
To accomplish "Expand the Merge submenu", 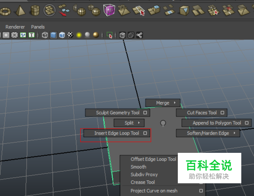I will click(x=163, y=103).
